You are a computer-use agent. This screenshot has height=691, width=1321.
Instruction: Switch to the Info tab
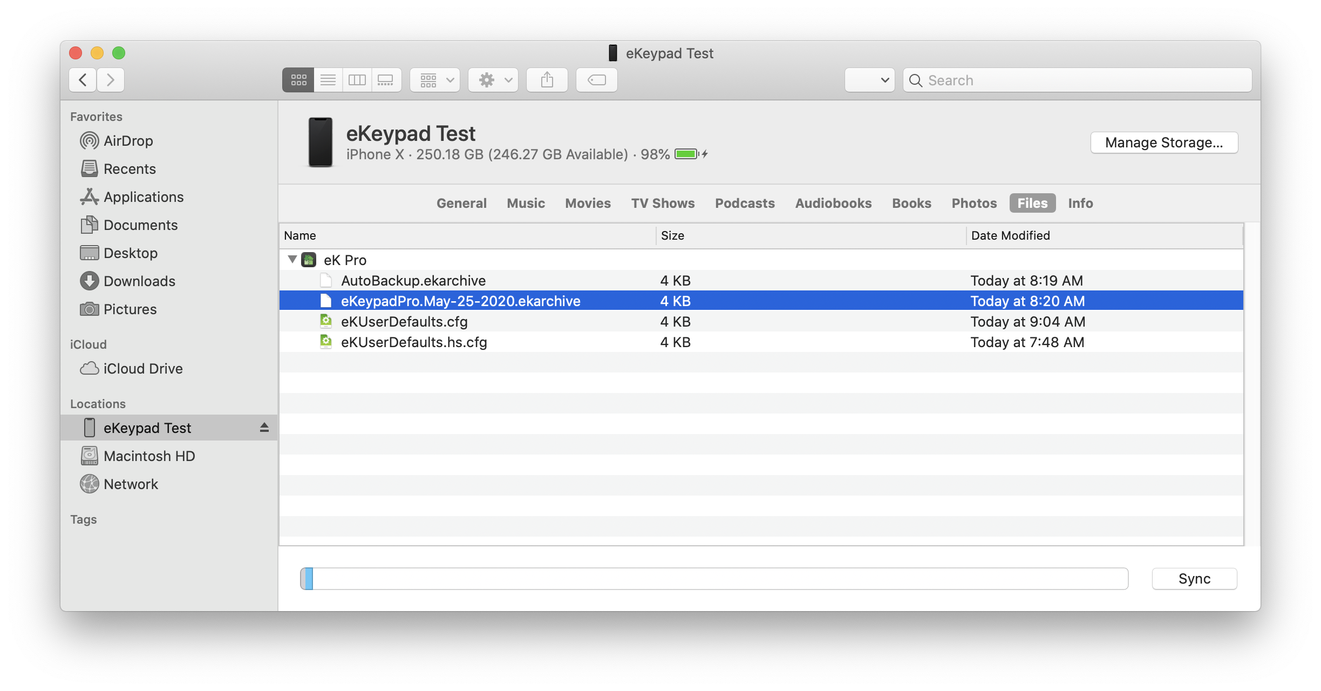pyautogui.click(x=1080, y=203)
